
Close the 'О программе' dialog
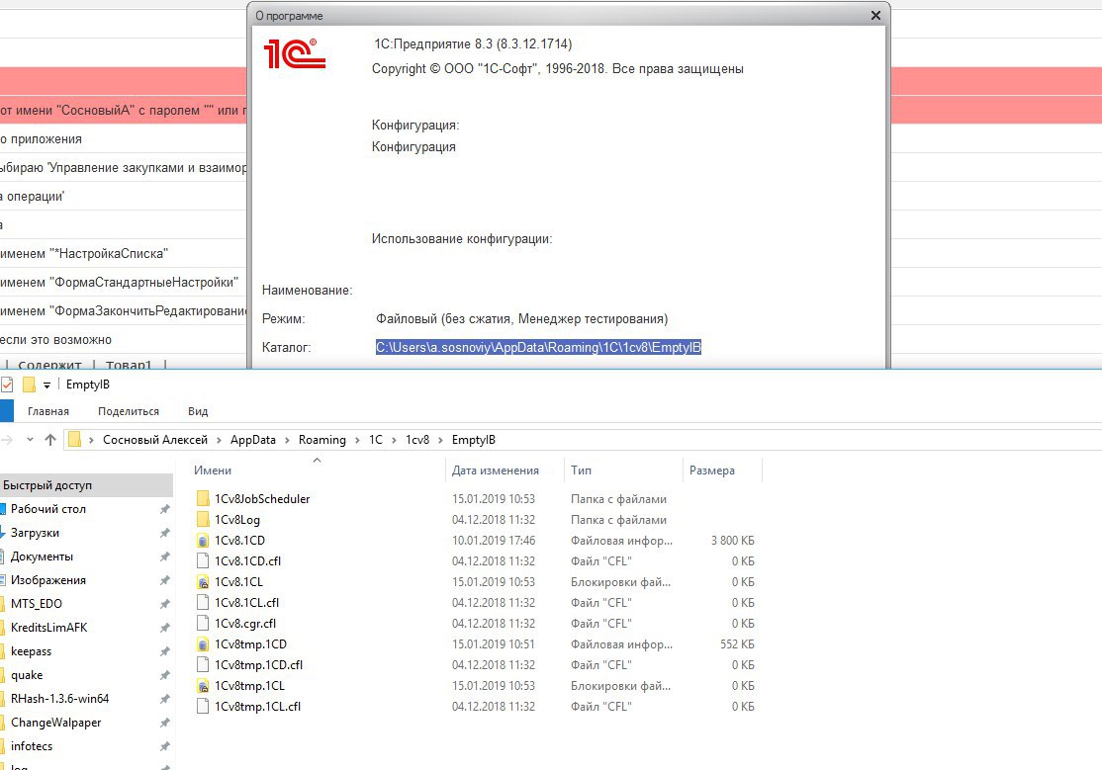[875, 16]
